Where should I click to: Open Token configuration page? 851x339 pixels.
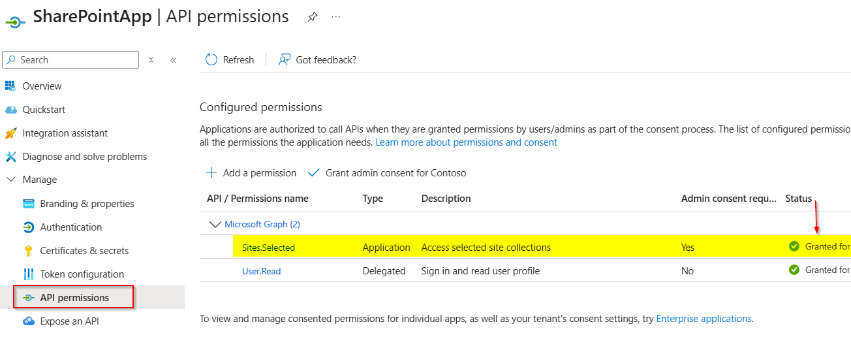tap(82, 274)
